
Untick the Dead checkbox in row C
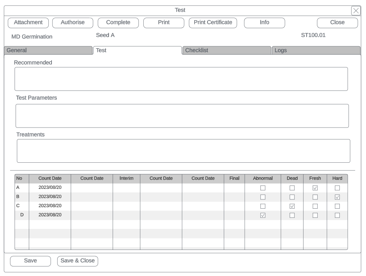coord(292,206)
